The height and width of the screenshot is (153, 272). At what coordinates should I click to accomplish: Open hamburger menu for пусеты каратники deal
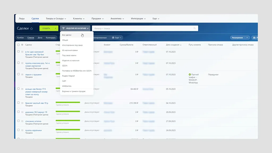(22, 130)
